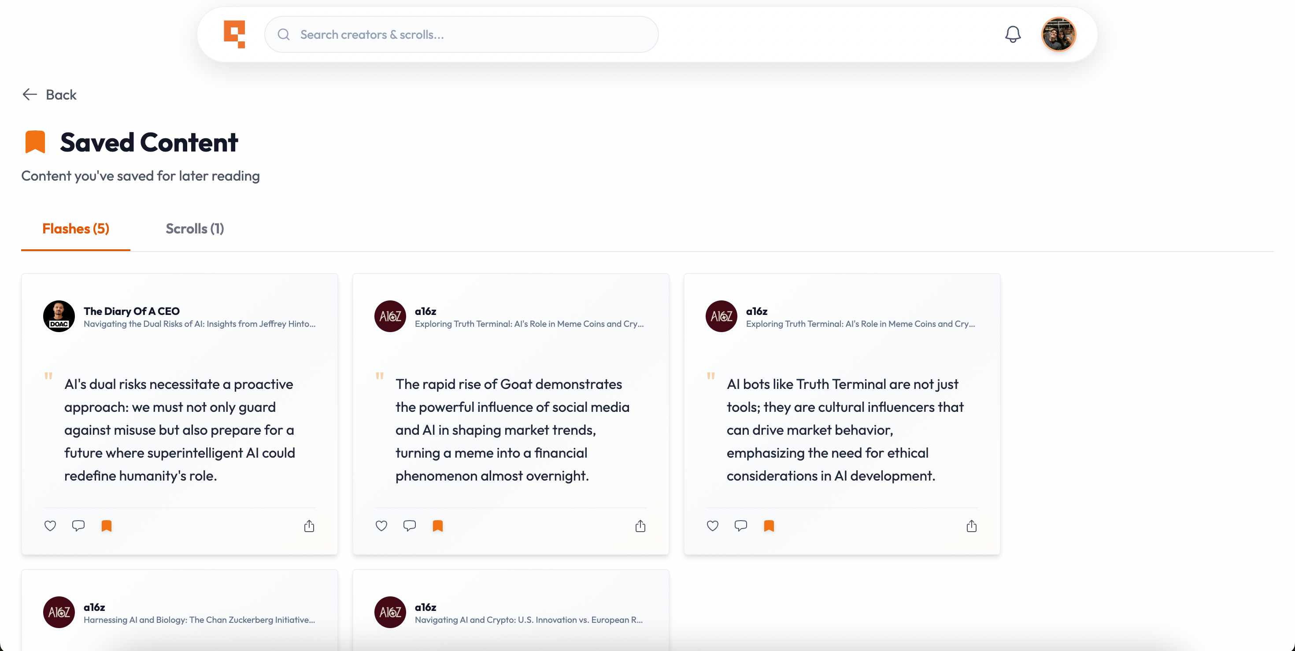
Task: Open the user profile avatar
Action: (x=1058, y=34)
